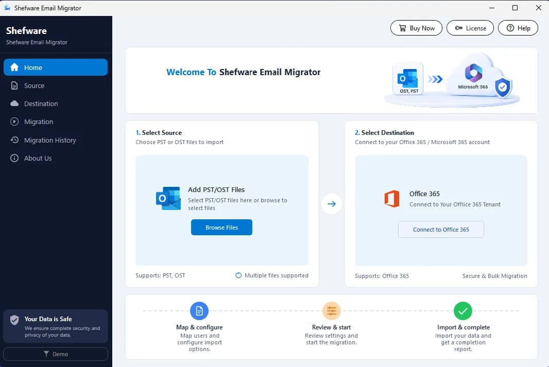Click the OST, PST Outlook banner icon
Image resolution: width=549 pixels, height=367 pixels.
[408, 79]
